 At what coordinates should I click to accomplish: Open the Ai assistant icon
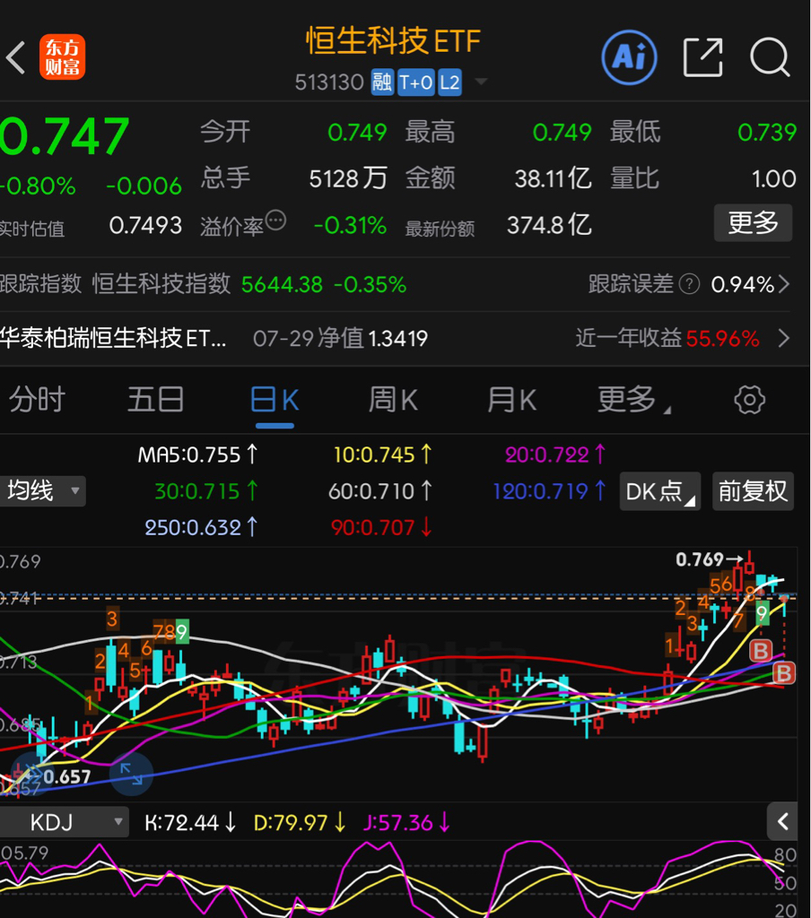tap(630, 57)
